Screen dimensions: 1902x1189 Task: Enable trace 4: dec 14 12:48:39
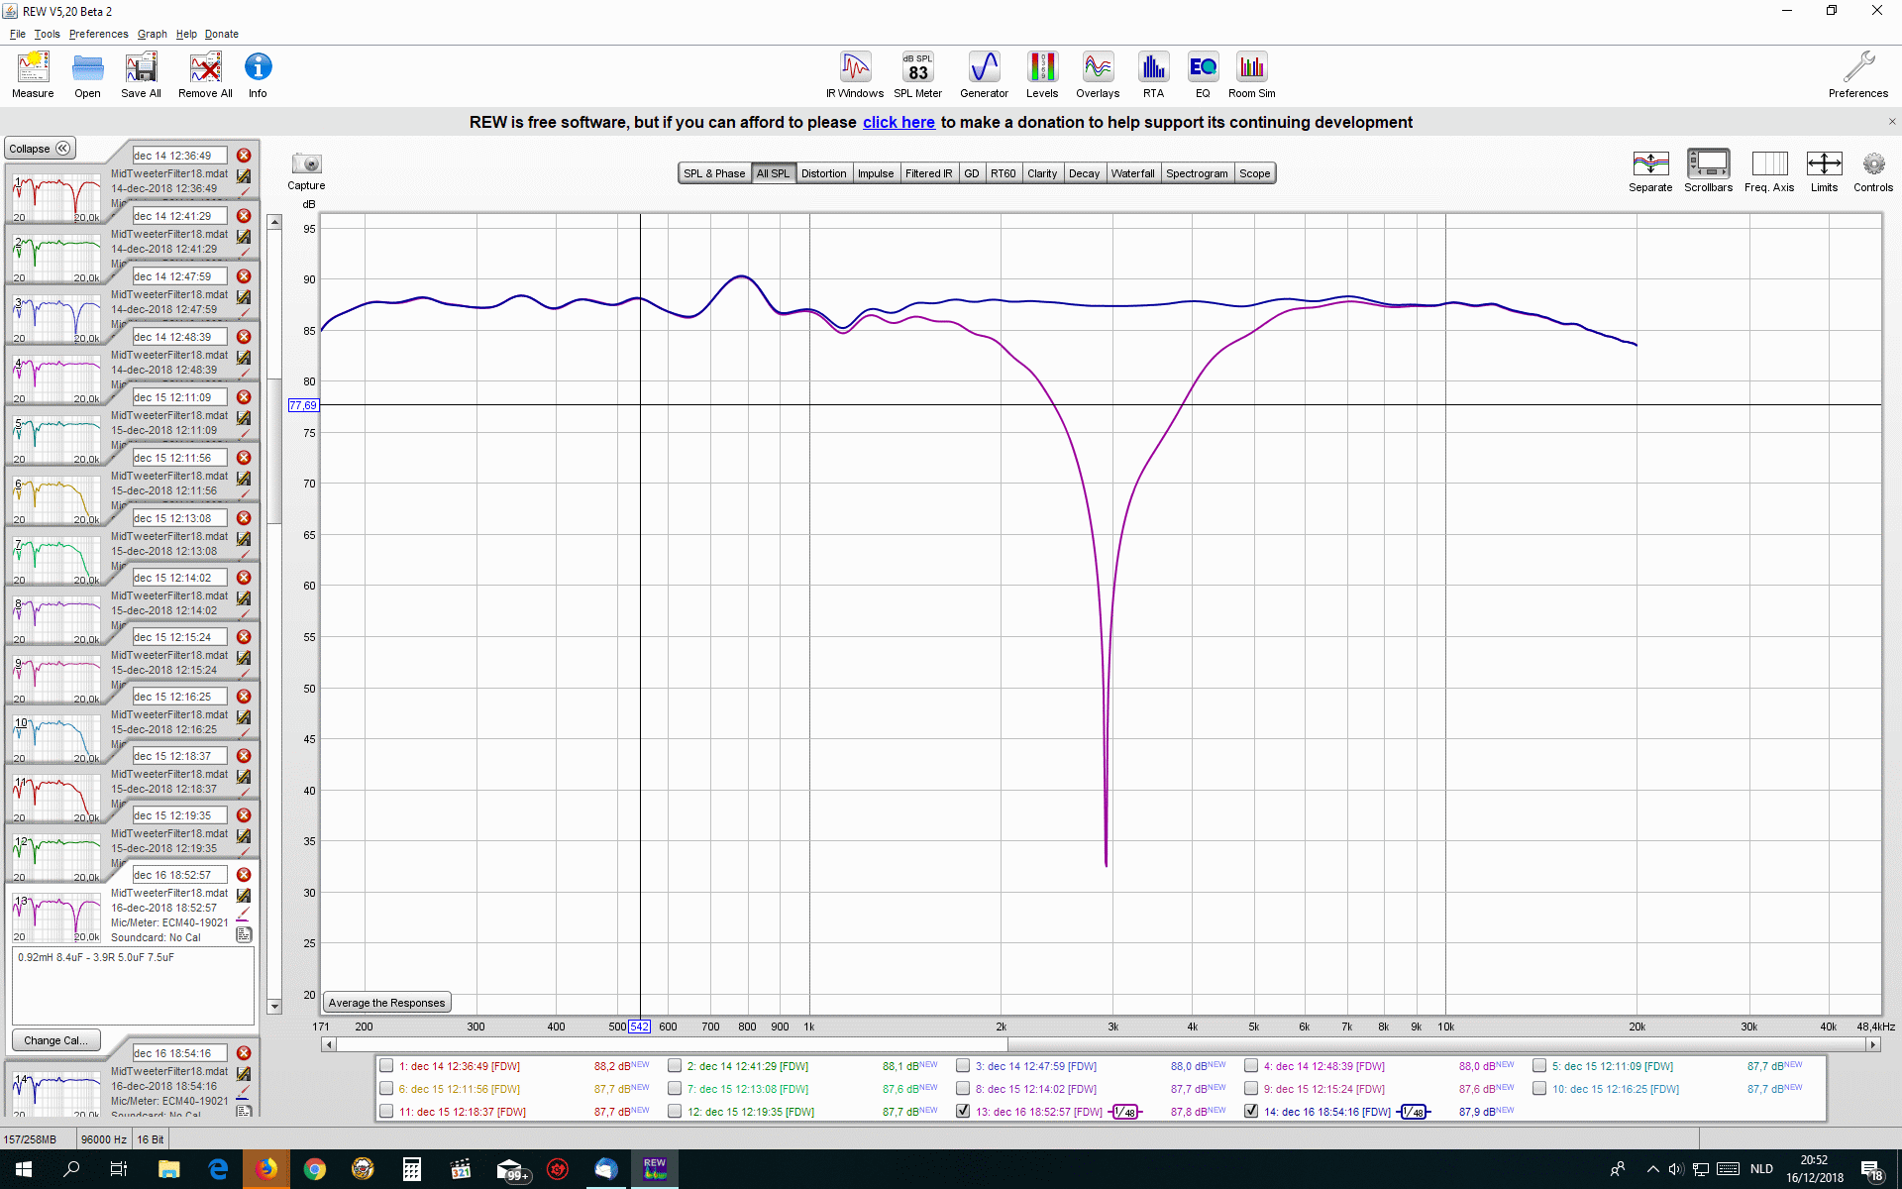point(1251,1066)
